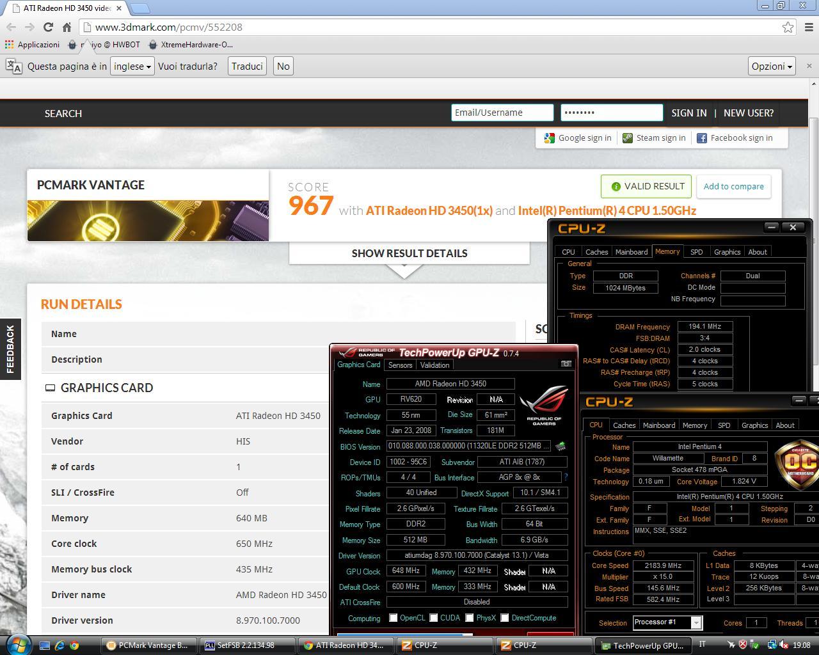Open the SPD tab in upper CPU-Z
The height and width of the screenshot is (655, 819).
click(x=696, y=252)
